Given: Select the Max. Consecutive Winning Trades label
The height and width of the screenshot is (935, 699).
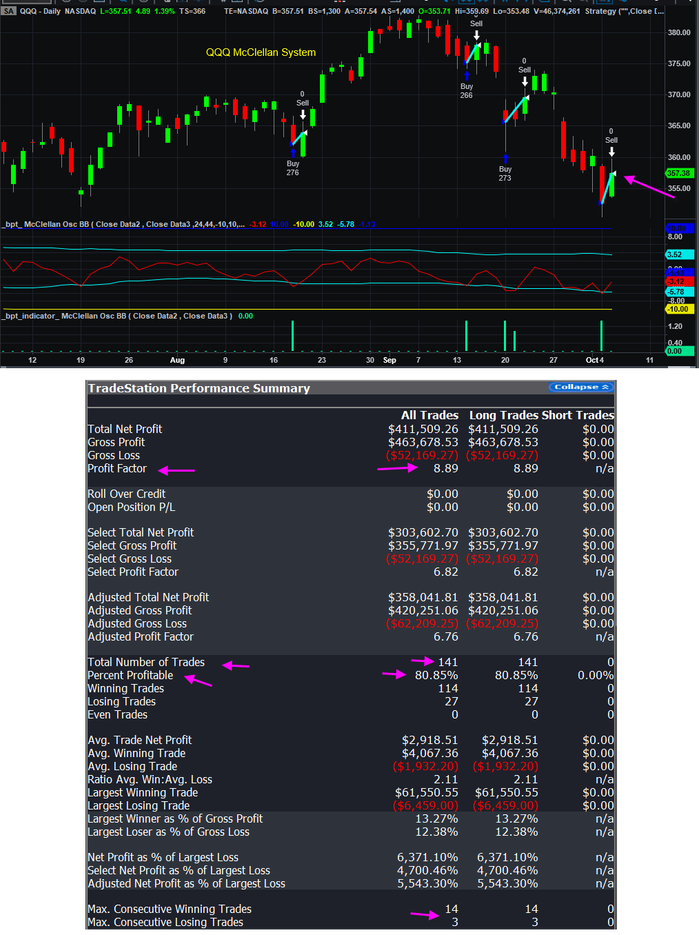Looking at the screenshot, I should pyautogui.click(x=170, y=909).
